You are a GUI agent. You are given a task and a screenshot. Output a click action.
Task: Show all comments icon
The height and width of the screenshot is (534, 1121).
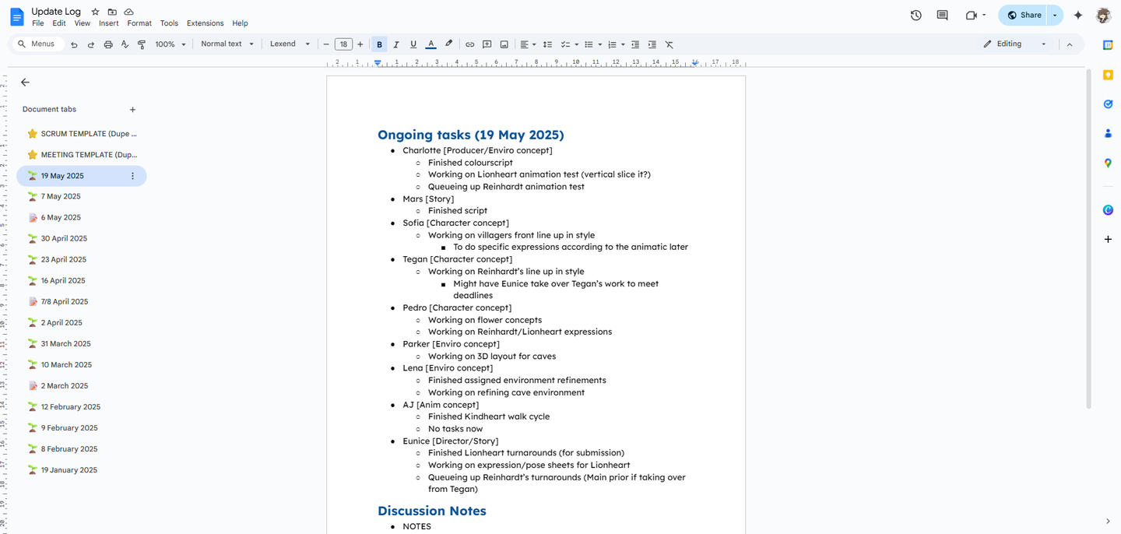(x=943, y=15)
